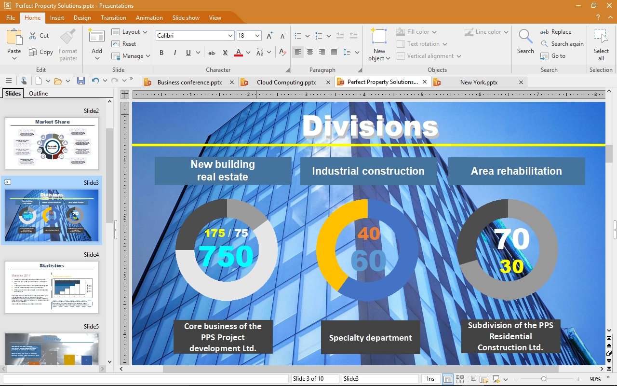Click the Replace button
617x386 pixels.
(556, 32)
